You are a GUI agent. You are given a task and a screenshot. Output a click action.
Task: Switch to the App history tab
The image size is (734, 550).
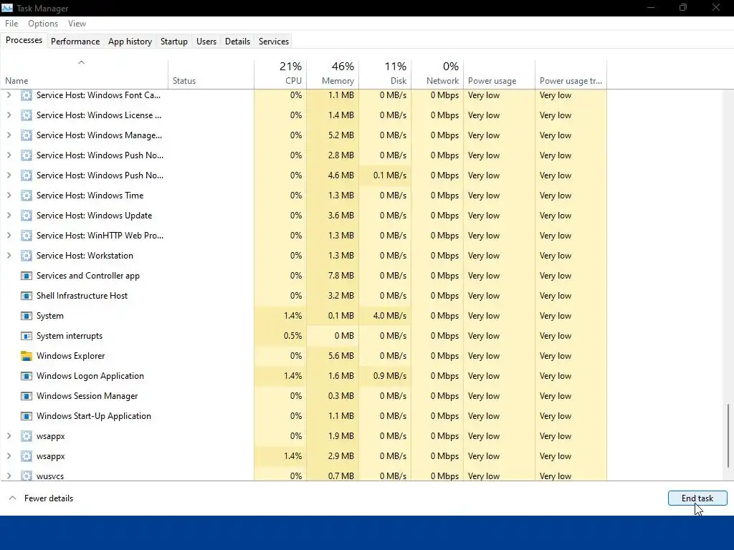click(x=130, y=41)
